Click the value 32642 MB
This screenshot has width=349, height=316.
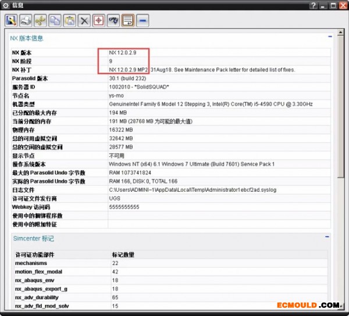click(121, 138)
